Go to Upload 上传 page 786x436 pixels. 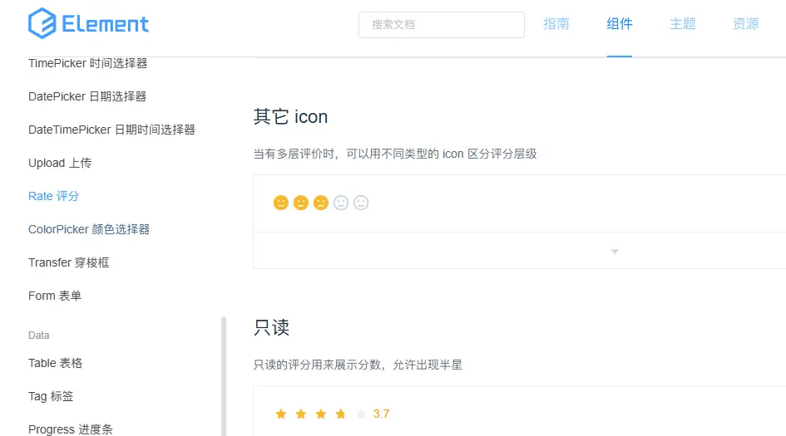(60, 163)
